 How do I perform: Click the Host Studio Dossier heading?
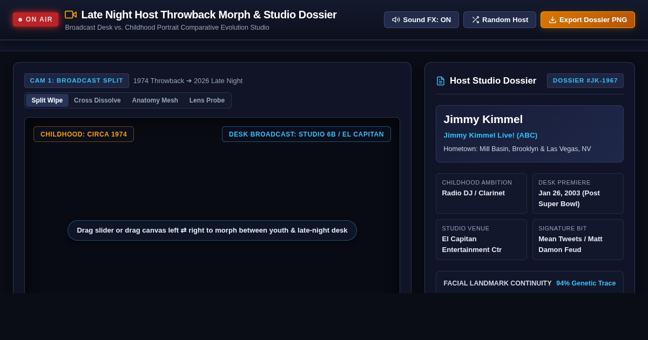(x=493, y=81)
